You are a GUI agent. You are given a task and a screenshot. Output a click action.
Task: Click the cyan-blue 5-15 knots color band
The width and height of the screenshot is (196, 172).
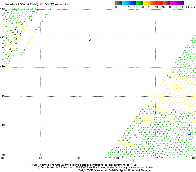tap(129, 3)
